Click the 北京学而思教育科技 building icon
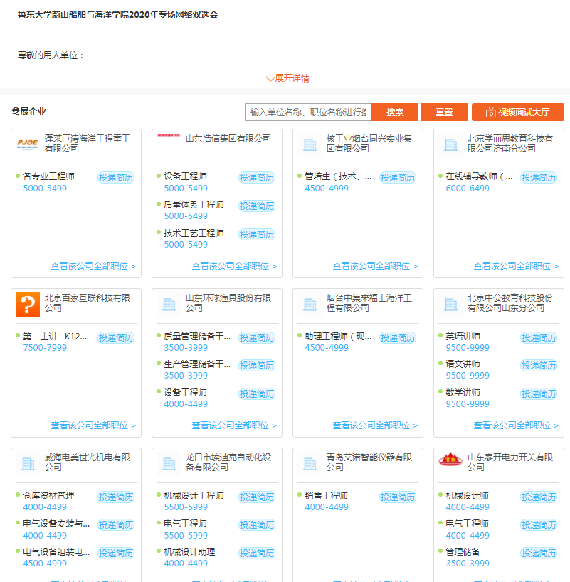The height and width of the screenshot is (582, 570). [450, 144]
